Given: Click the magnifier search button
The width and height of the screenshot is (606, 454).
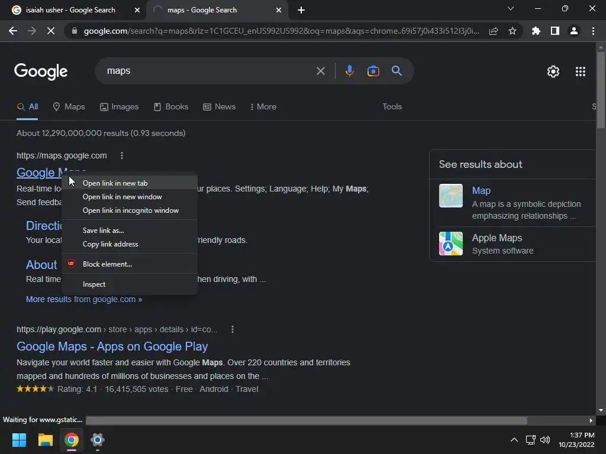Looking at the screenshot, I should tap(397, 71).
